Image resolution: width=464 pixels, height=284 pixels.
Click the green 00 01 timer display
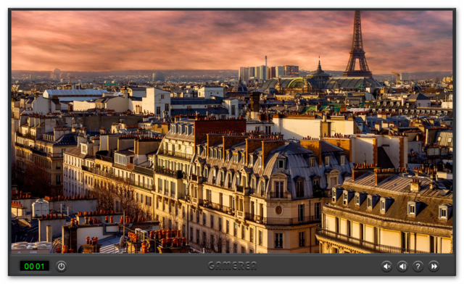(x=34, y=267)
